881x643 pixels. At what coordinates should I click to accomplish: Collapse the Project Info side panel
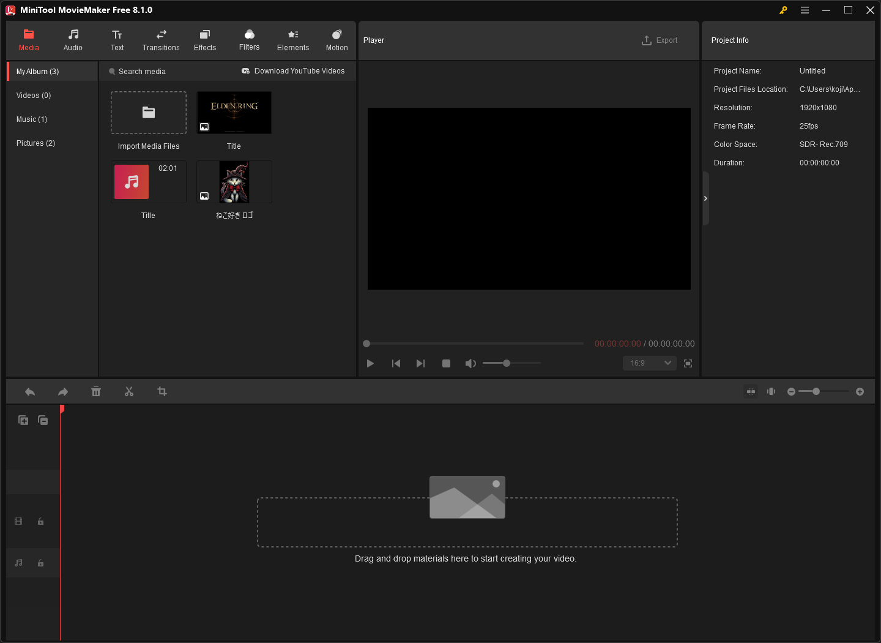pyautogui.click(x=705, y=198)
